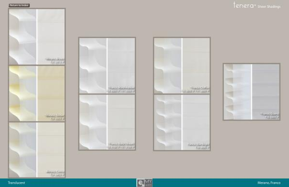This screenshot has width=289, height=187.
Task: Click the Return to Index button
Action: click(x=19, y=5)
